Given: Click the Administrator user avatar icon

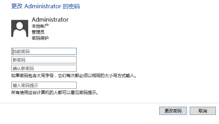Looking at the screenshot, I should 19,28.
